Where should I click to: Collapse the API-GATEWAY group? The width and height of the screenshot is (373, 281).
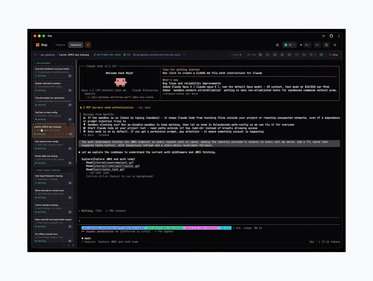tap(35, 63)
